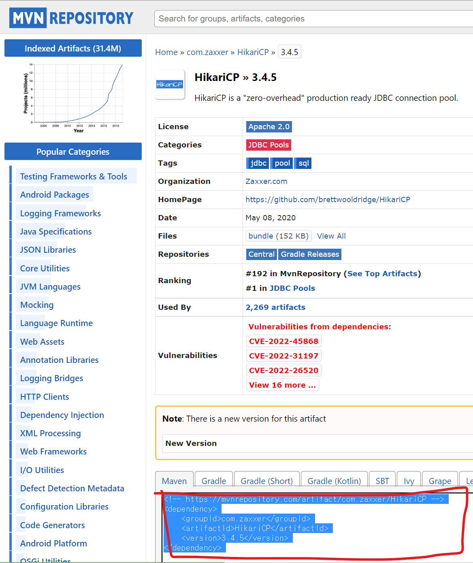Switch to the SBT tab
Screen dimensions: 473x563
point(382,481)
